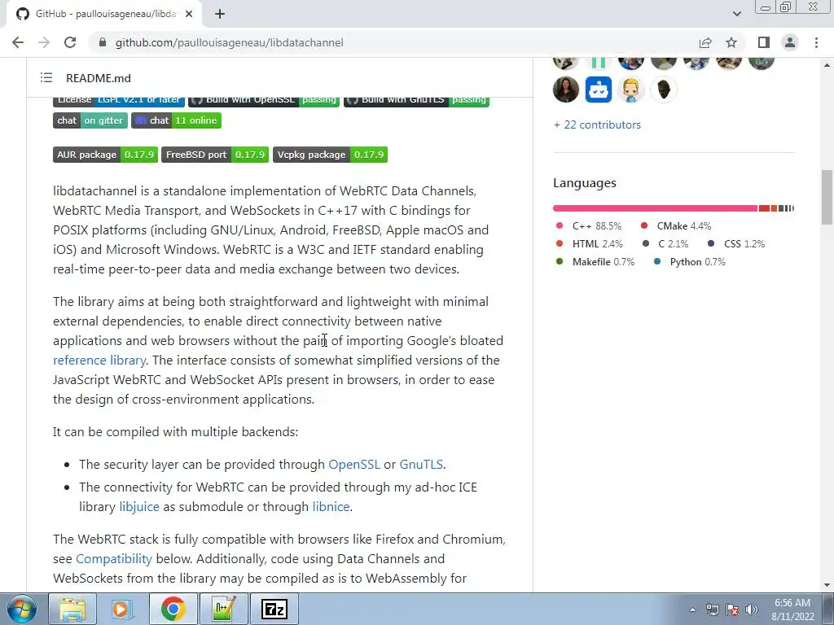Viewport: 834px width, 625px height.
Task: Click the Discord 'chat 11 online' badge
Action: pyautogui.click(x=176, y=120)
